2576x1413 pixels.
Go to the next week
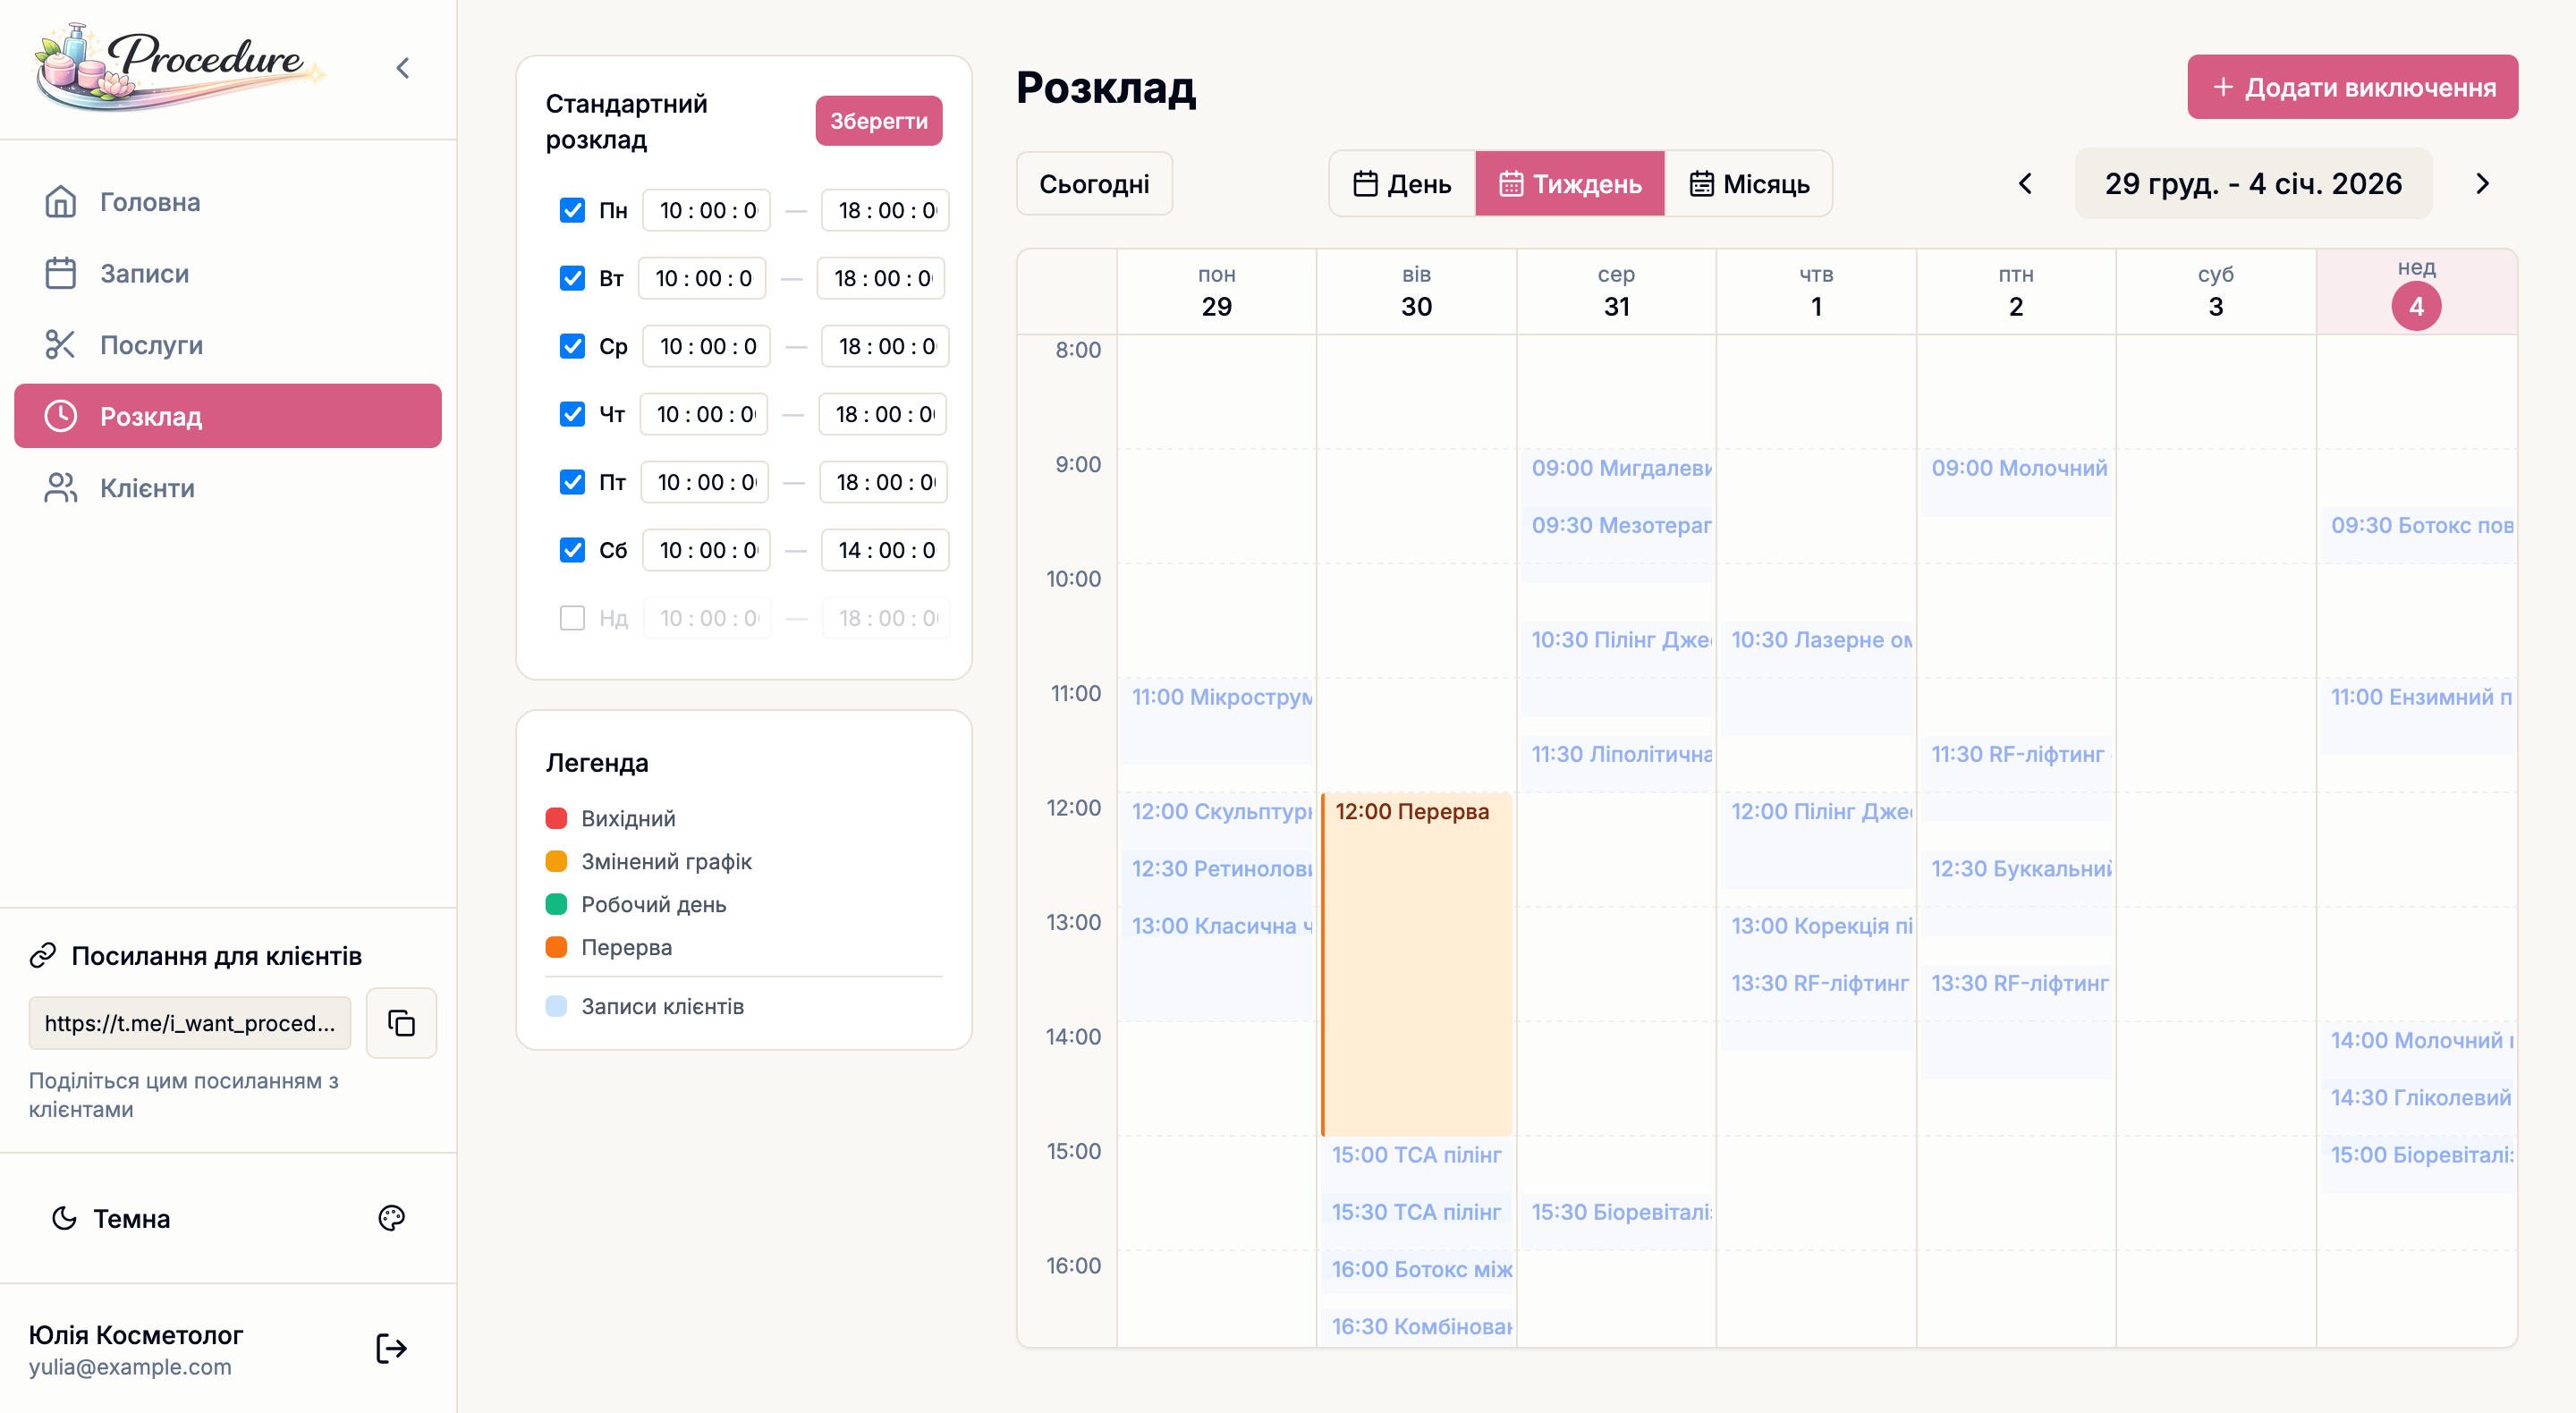pyautogui.click(x=2482, y=184)
